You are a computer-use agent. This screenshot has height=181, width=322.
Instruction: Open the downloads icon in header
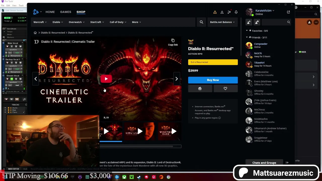(222, 12)
